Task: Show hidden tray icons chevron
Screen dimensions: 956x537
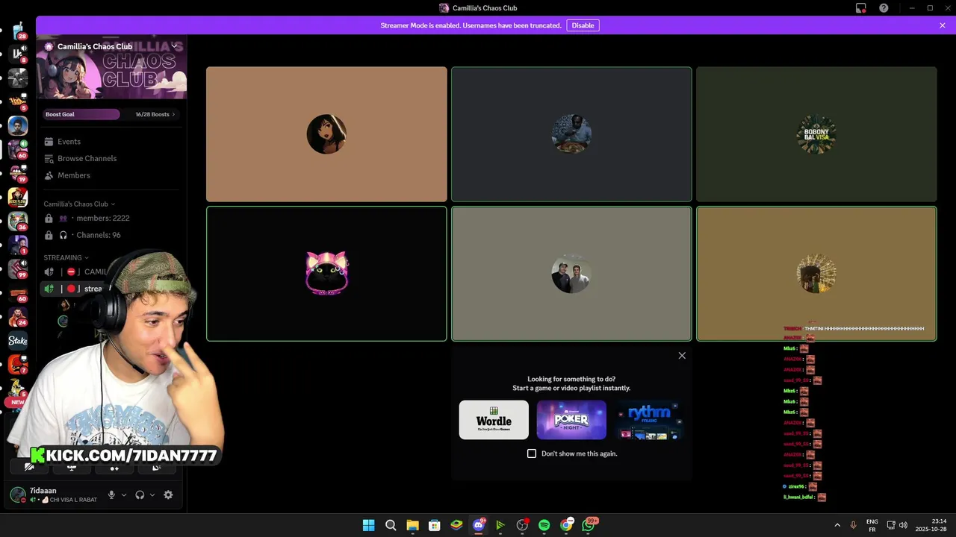Action: pyautogui.click(x=837, y=525)
